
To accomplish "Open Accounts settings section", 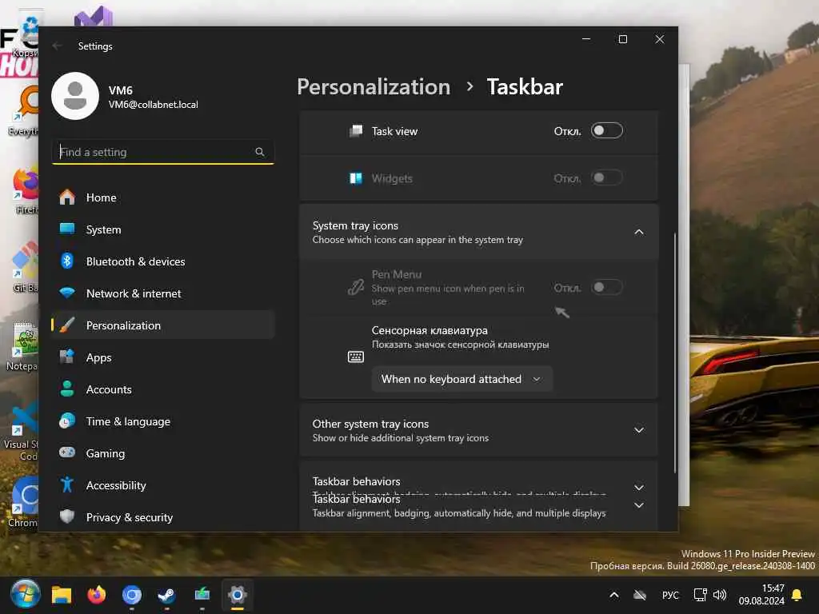I will (x=162, y=389).
